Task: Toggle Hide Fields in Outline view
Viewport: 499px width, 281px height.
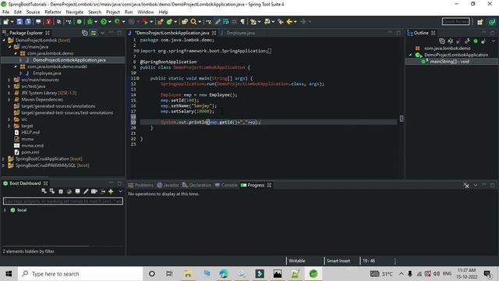Action: click(458, 41)
